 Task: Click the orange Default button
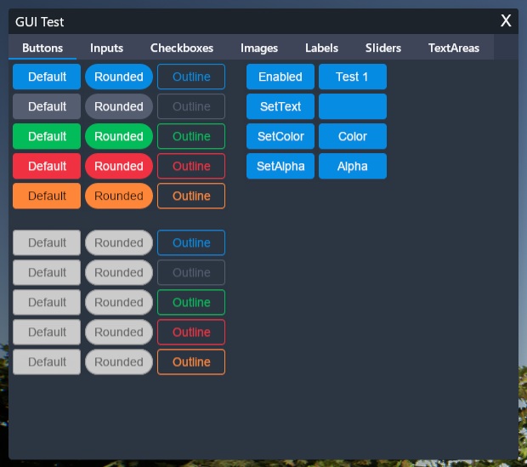click(47, 196)
